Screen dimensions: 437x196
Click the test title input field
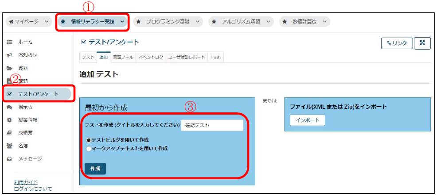(212, 126)
